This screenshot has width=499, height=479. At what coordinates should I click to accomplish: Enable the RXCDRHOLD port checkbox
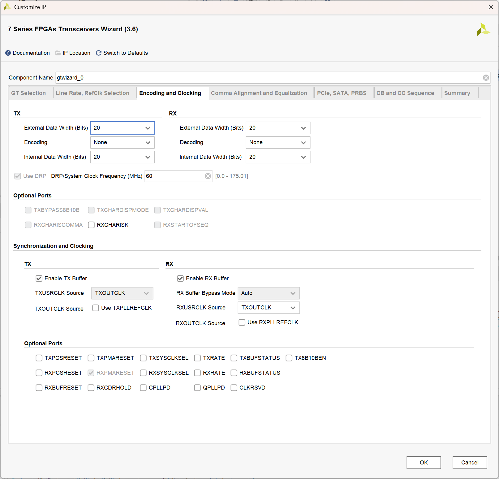coord(91,388)
